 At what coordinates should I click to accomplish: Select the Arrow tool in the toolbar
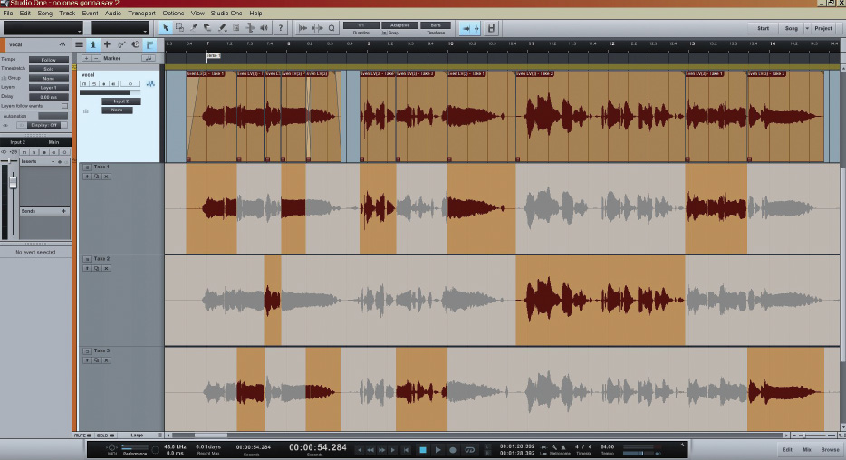point(165,28)
